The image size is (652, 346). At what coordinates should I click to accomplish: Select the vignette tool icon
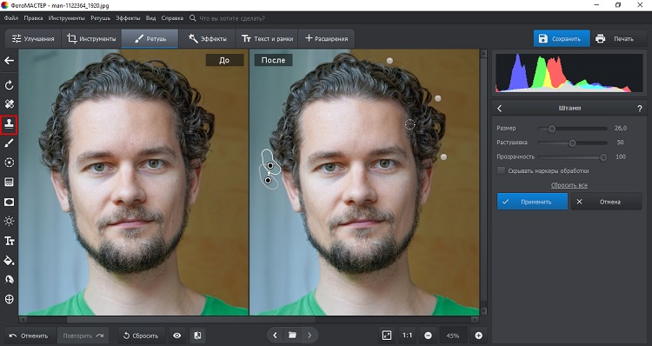coord(10,202)
